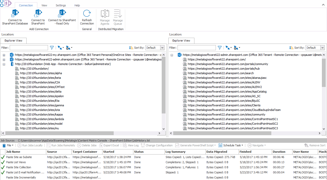Open the right Sort By dropdown
The height and width of the screenshot is (180, 327).
pos(322,48)
